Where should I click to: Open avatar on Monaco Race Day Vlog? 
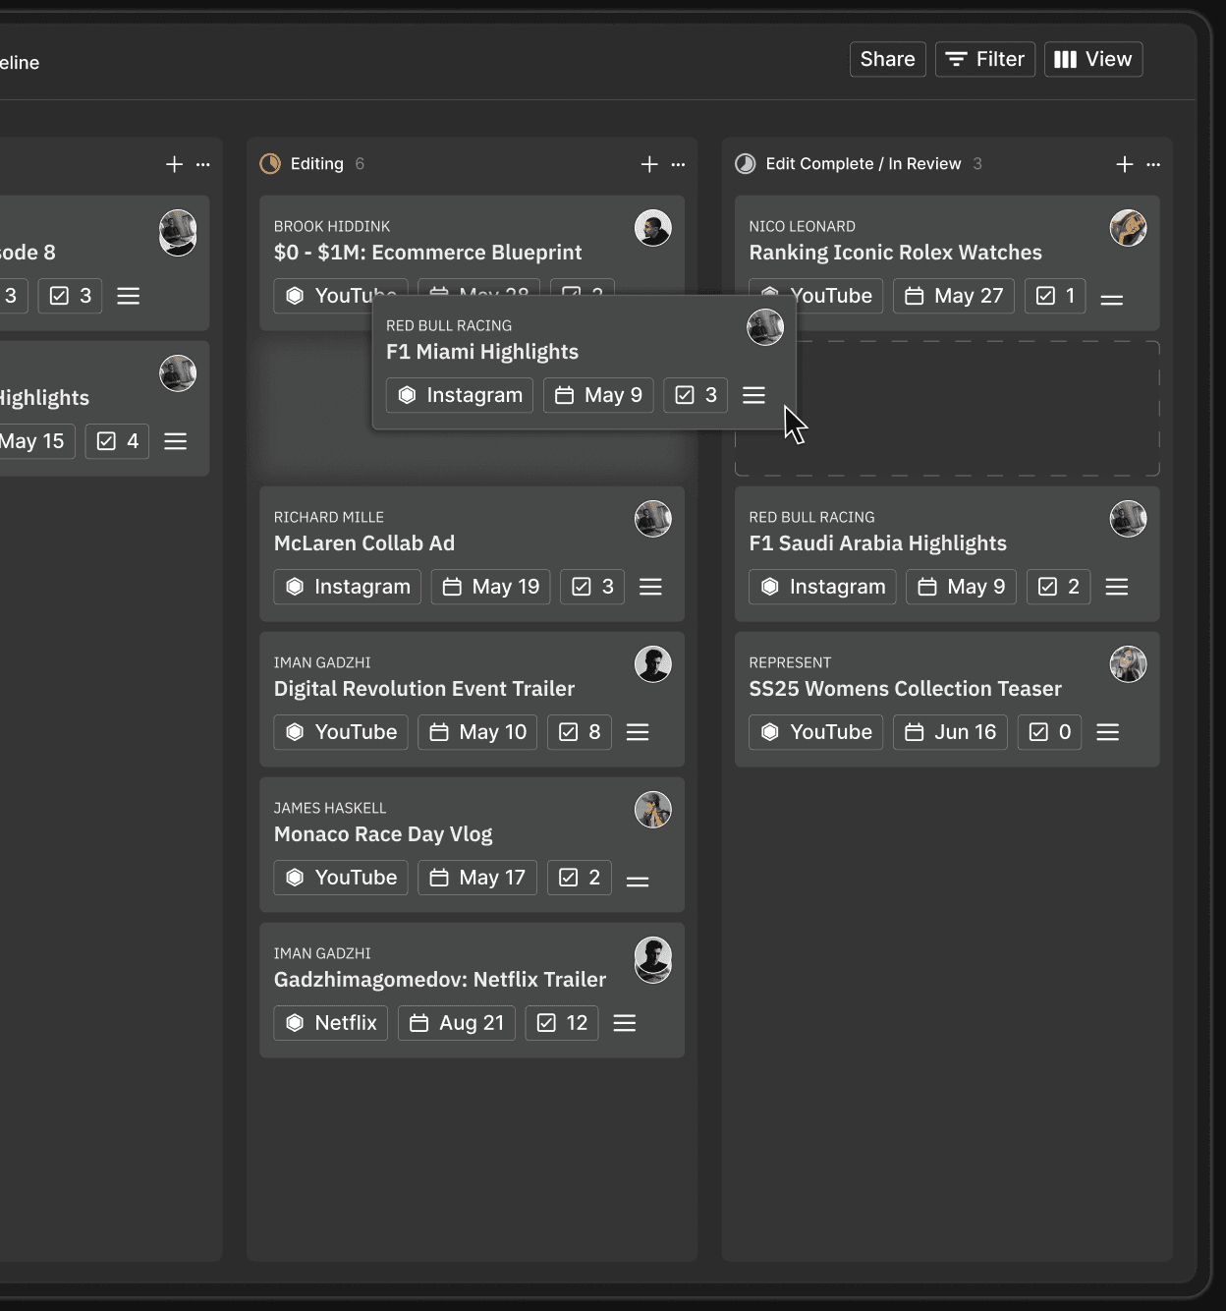coord(652,810)
